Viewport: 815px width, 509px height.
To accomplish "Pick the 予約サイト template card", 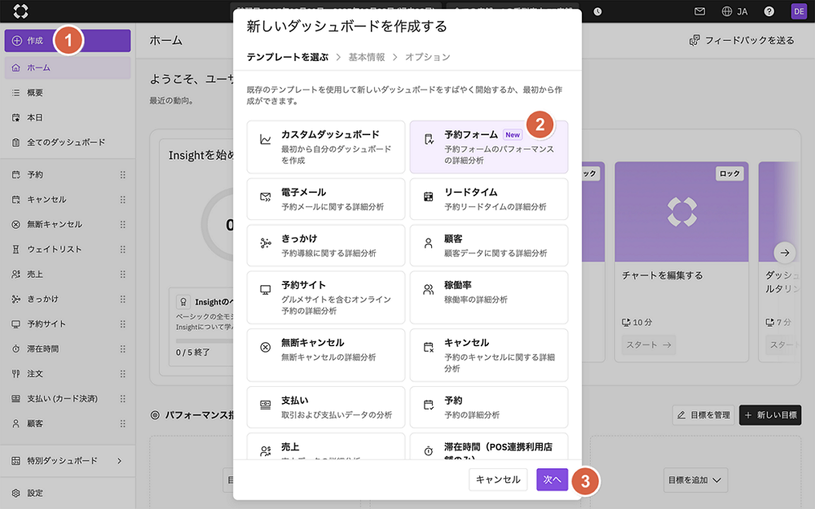I will point(326,297).
